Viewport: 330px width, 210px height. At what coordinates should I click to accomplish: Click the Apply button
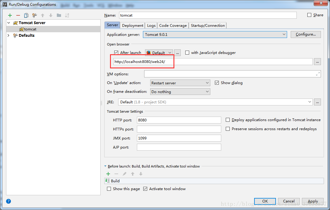point(313,201)
